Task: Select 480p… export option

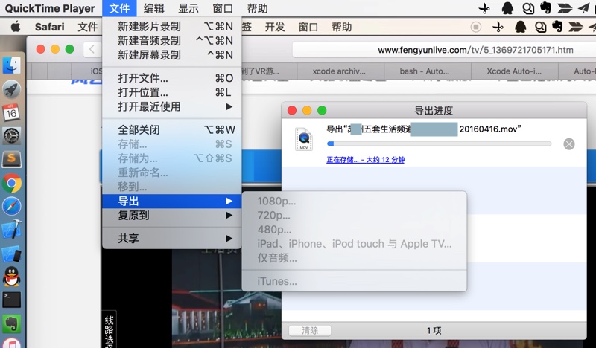Action: pyautogui.click(x=355, y=230)
